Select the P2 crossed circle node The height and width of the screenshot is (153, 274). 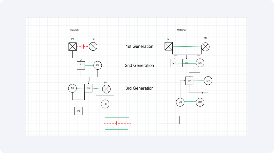tap(93, 47)
